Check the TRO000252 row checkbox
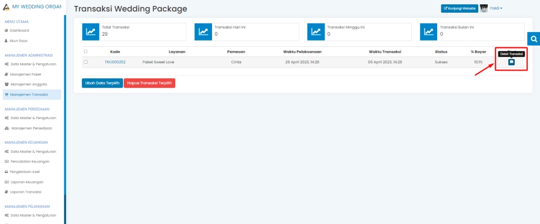Viewport: 540px width, 224px height. click(x=86, y=62)
